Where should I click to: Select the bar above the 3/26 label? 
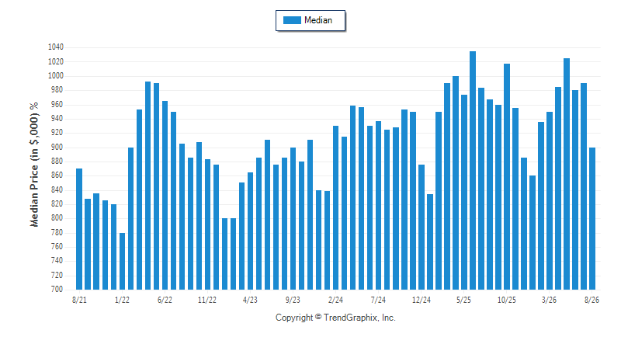pos(550,201)
